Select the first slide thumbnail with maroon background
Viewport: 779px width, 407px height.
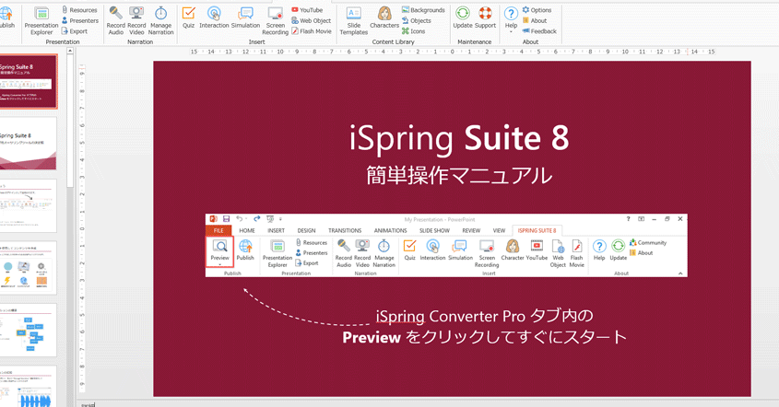(x=29, y=81)
